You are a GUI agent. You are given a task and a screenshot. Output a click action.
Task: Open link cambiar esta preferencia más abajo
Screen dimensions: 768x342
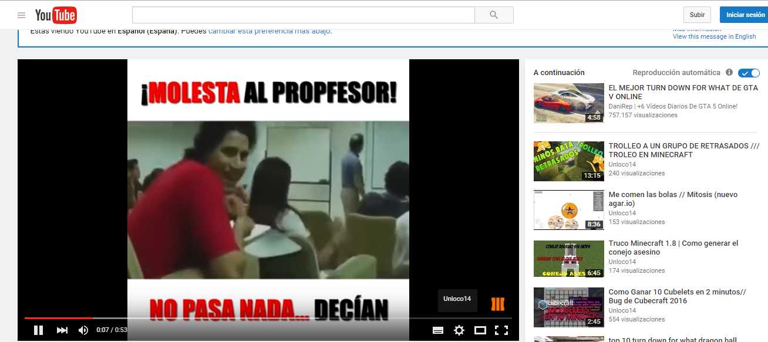click(270, 31)
